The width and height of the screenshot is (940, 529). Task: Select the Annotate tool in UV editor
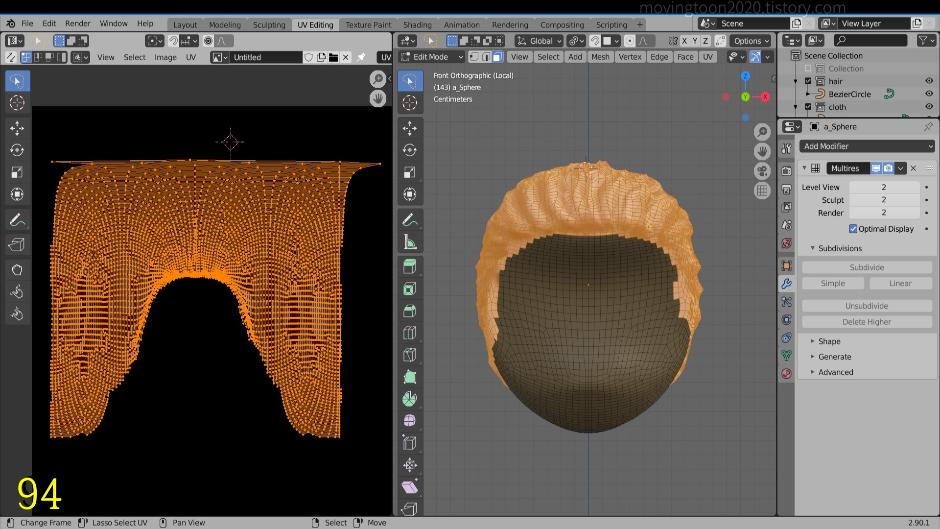click(17, 220)
